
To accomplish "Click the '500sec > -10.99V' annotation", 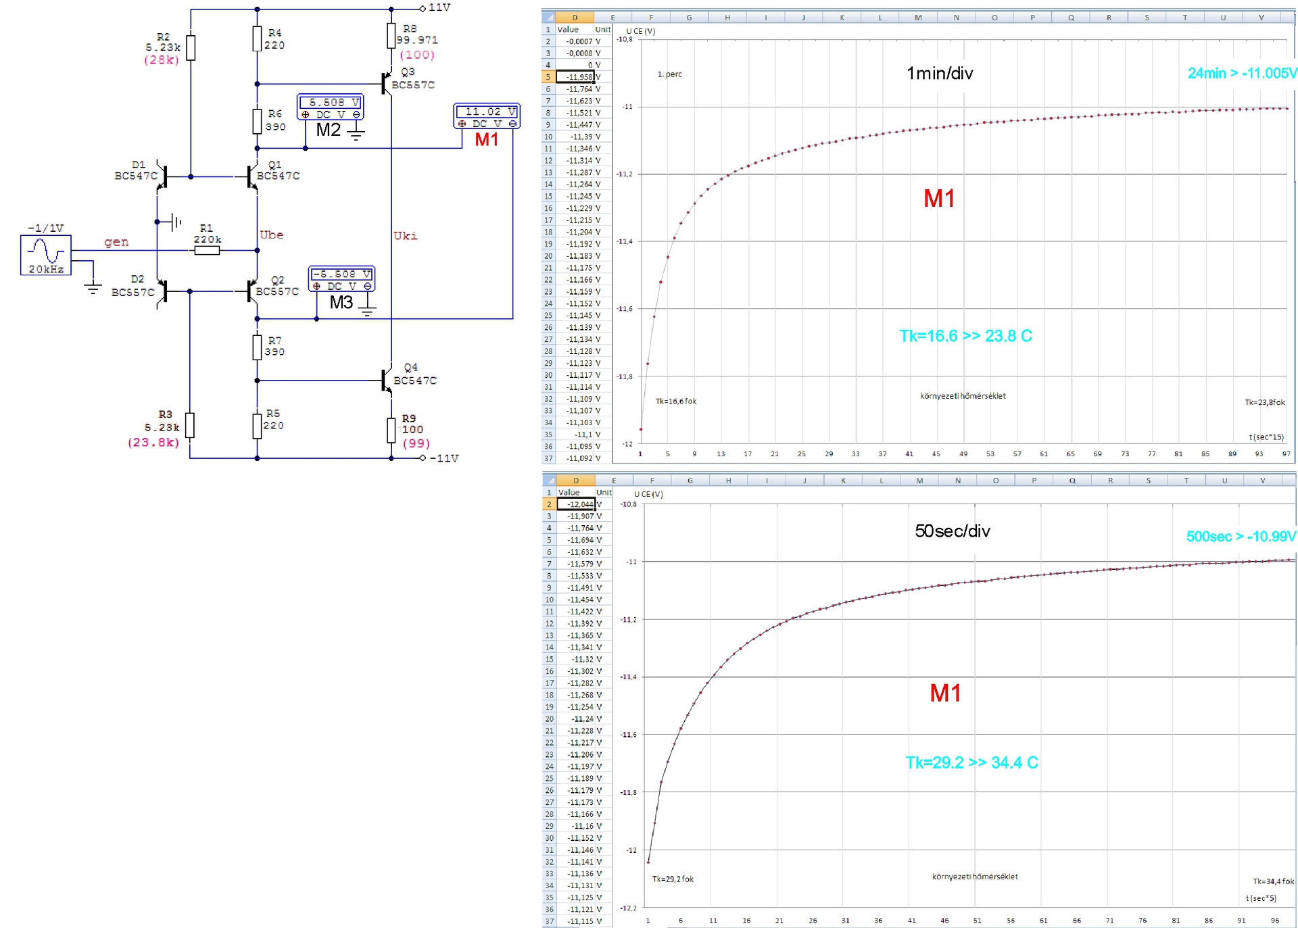I will [x=1241, y=537].
